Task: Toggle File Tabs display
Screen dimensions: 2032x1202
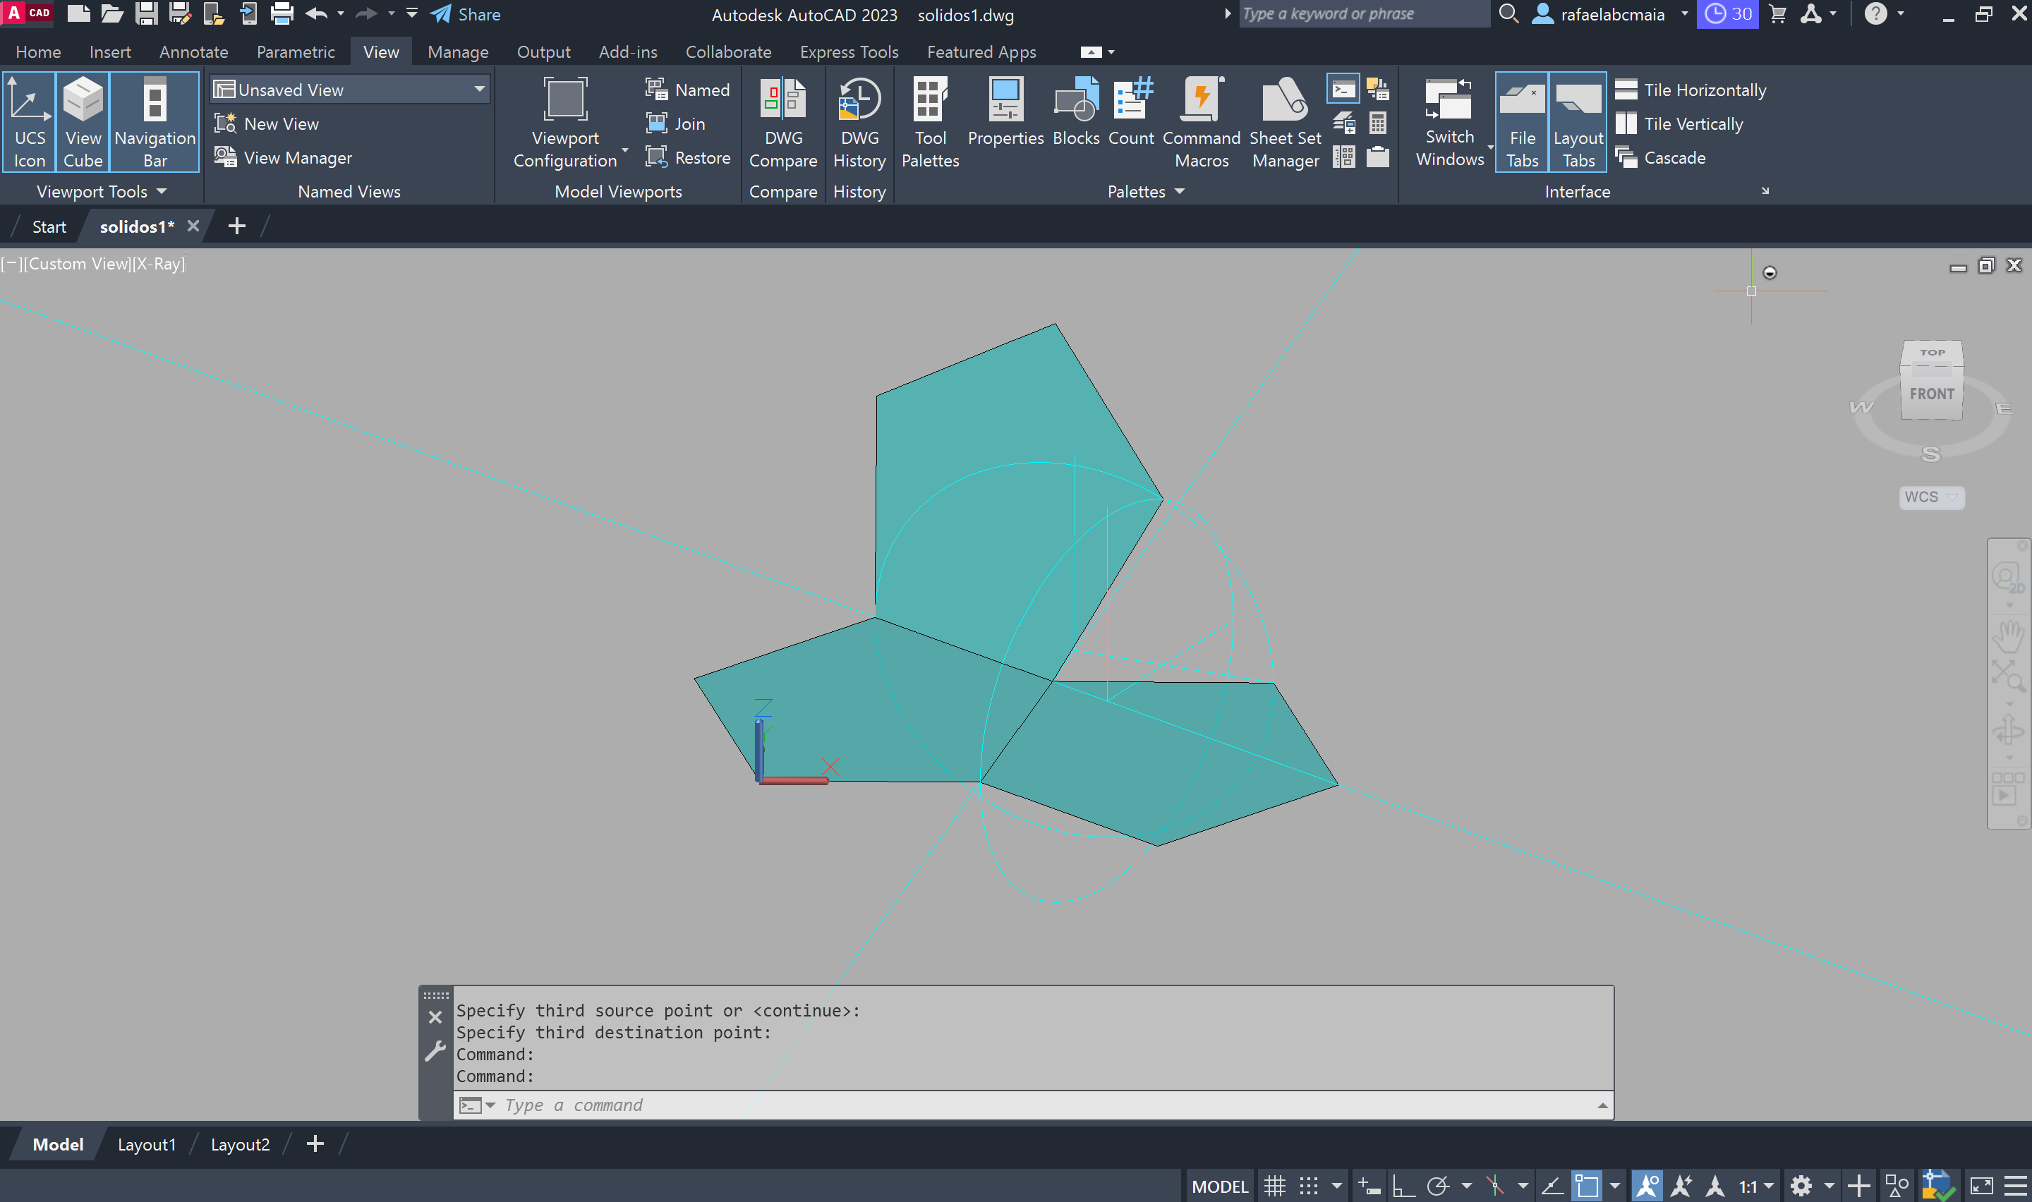Action: tap(1522, 121)
